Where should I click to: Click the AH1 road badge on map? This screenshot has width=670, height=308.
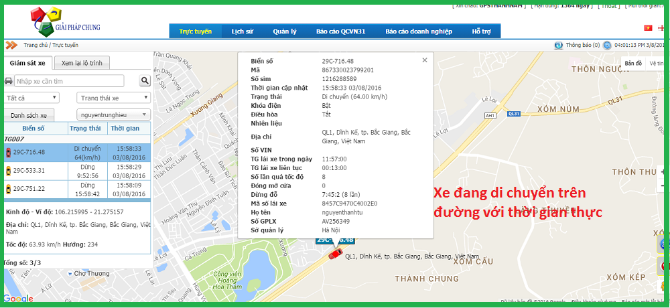click(x=490, y=115)
